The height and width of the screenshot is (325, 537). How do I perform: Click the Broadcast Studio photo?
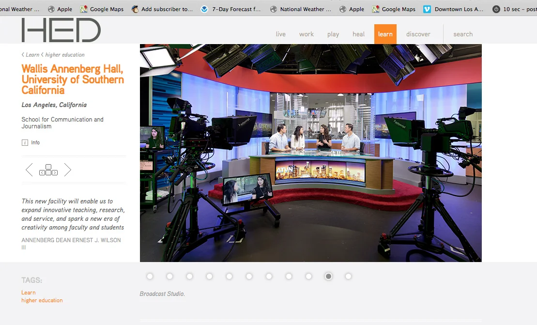tap(310, 153)
